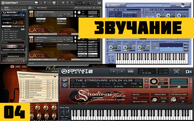
Task: Click the home icon in Philharmonik
Action: pos(12,67)
